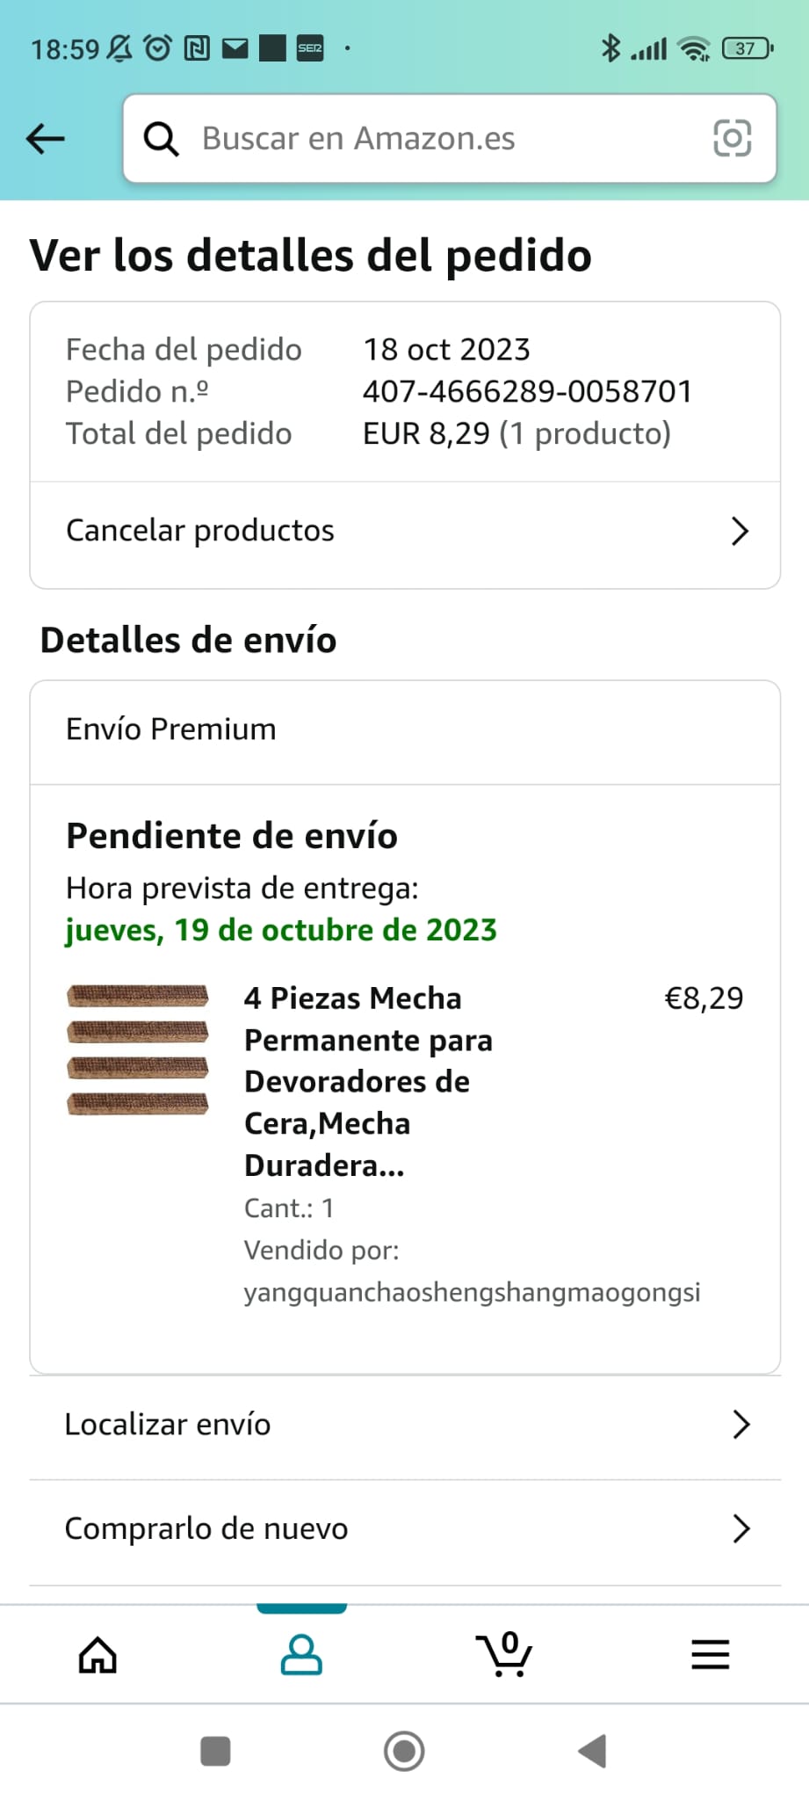809x1800 pixels.
Task: Tap Comprarlo de nuevo option
Action: point(206,1529)
